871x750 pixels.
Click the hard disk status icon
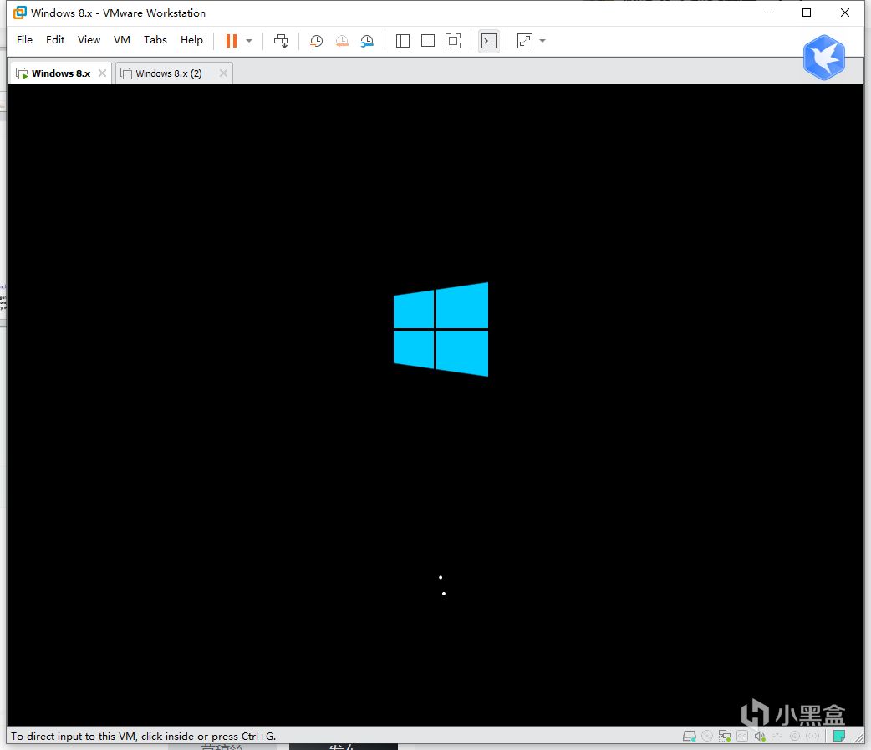(x=689, y=736)
